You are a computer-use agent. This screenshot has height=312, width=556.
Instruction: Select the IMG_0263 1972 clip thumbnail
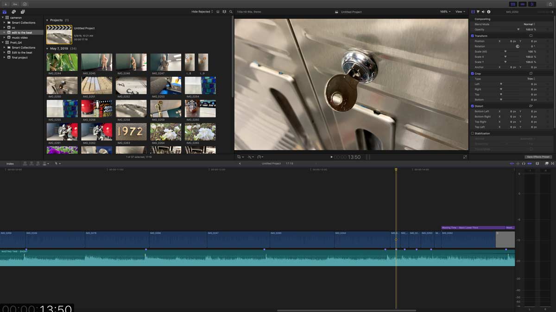coord(131,132)
